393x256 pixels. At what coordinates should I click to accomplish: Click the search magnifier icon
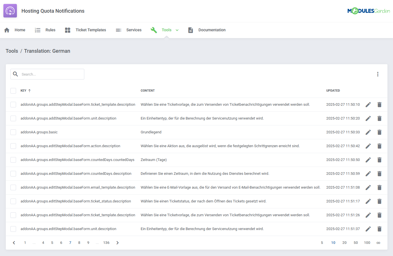pos(16,74)
